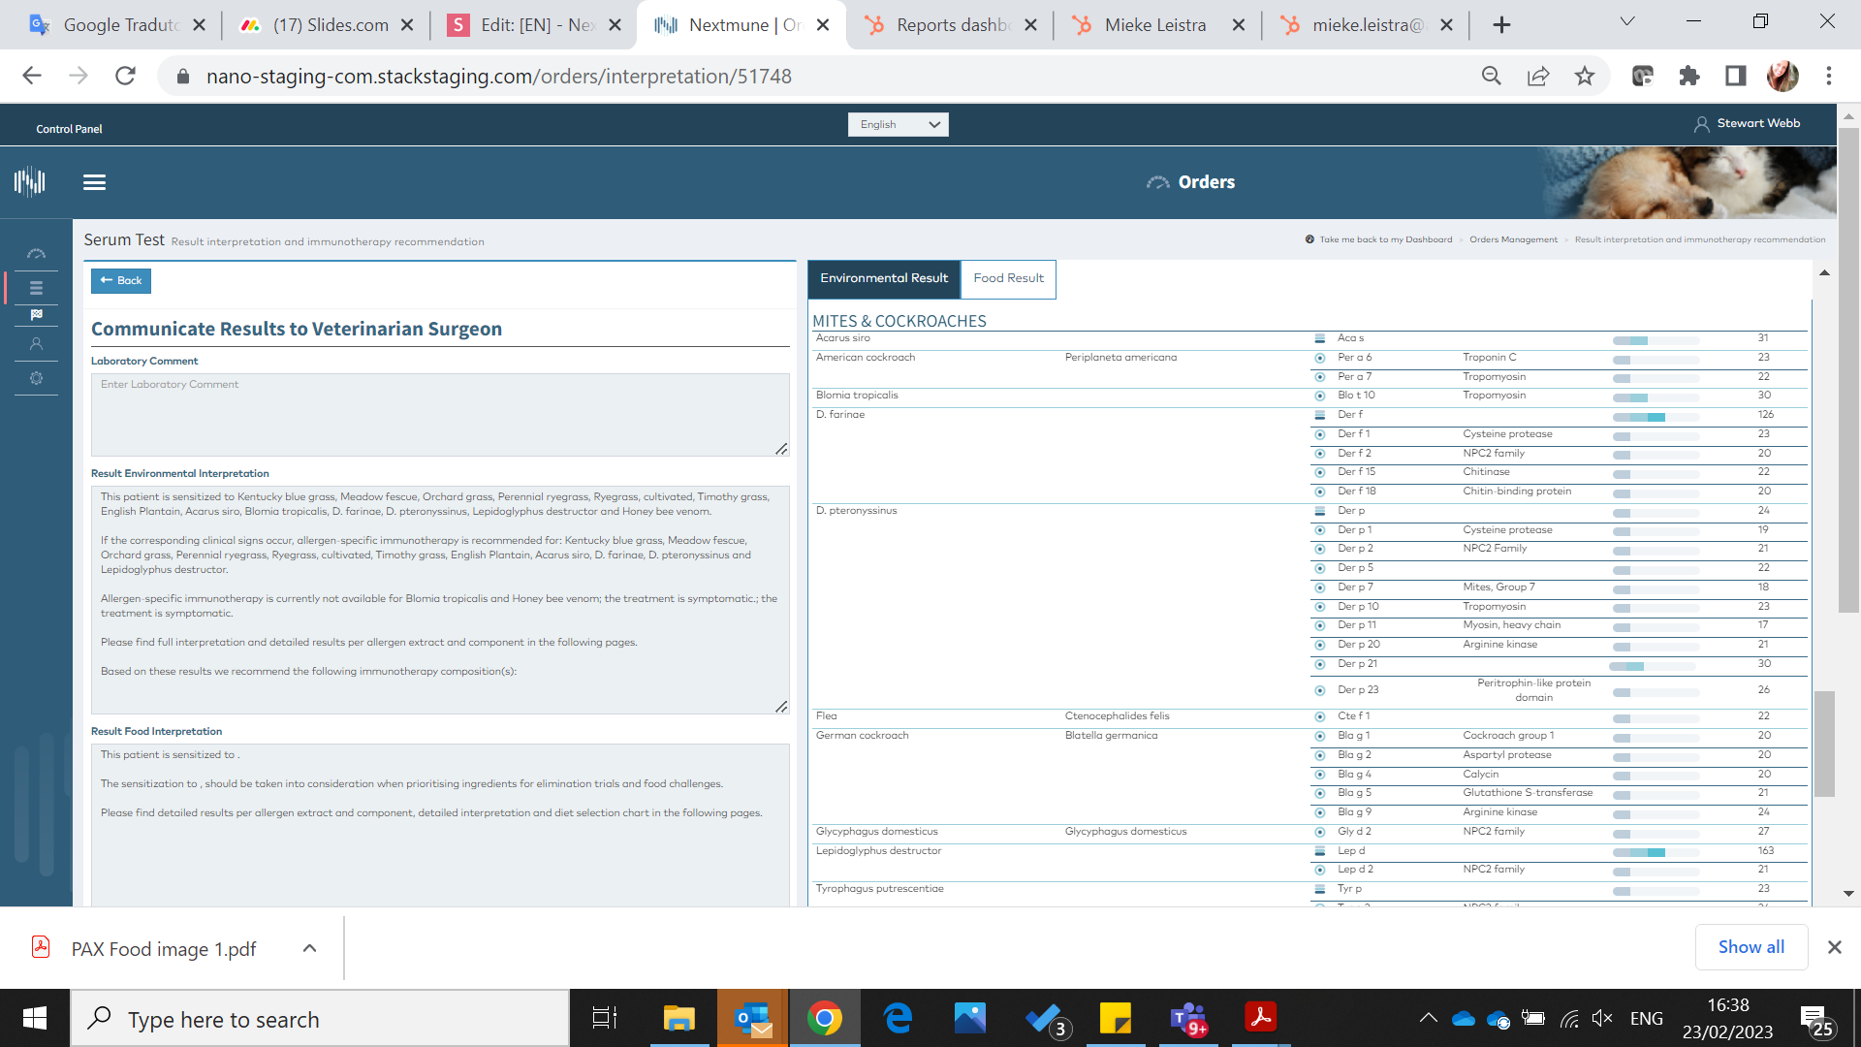Viewport: 1861px width, 1047px height.
Task: Expand the PAX Food image 1.pdf download options
Action: [309, 948]
